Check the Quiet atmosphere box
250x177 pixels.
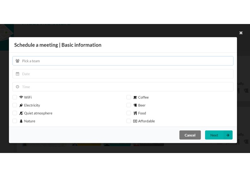15,113
